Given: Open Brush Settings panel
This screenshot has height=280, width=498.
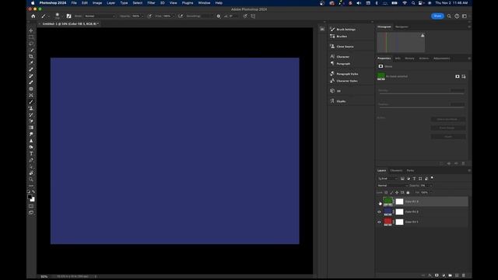Looking at the screenshot, I should 342,30.
